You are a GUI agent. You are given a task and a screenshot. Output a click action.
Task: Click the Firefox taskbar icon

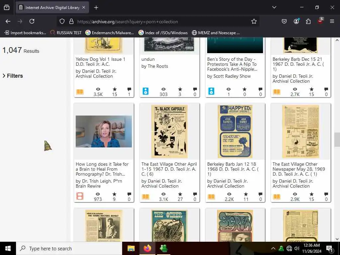click(x=147, y=248)
